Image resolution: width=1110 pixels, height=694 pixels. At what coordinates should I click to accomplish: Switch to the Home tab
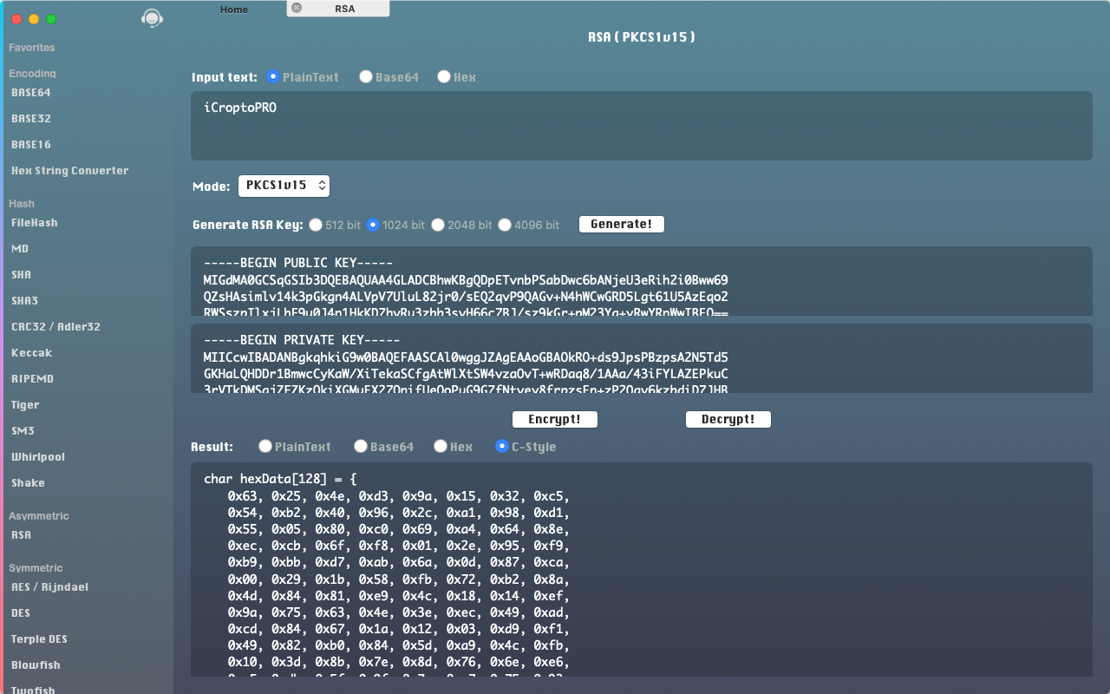tap(233, 10)
